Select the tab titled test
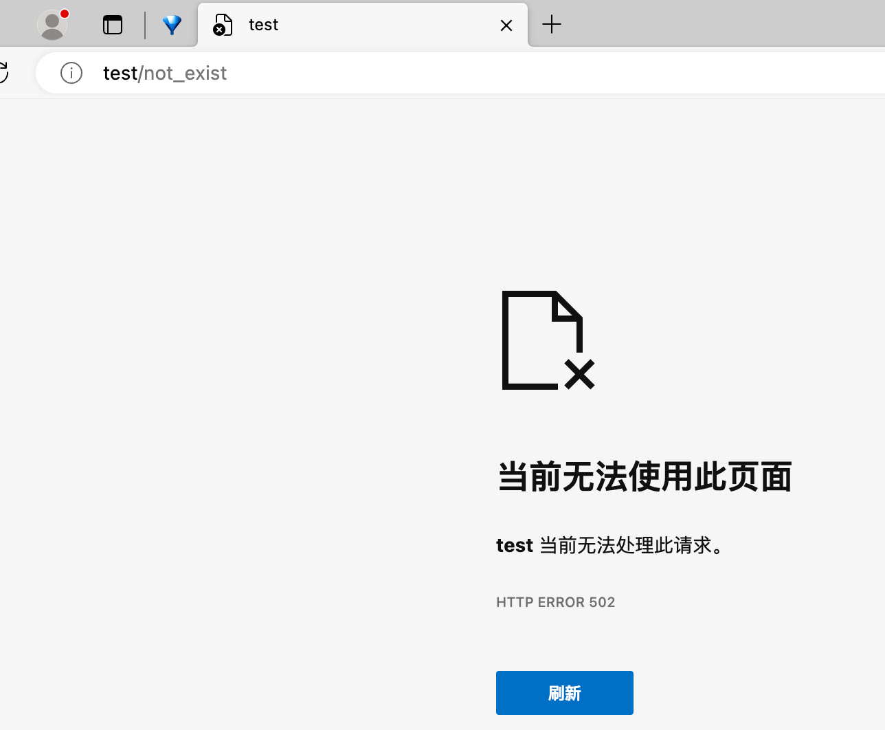 click(x=344, y=25)
